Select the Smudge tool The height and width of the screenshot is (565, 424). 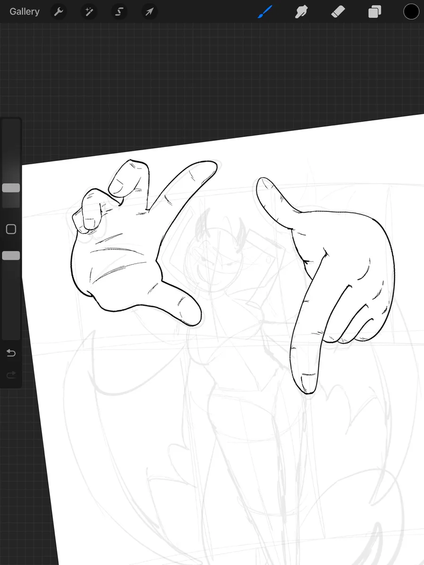(x=302, y=11)
